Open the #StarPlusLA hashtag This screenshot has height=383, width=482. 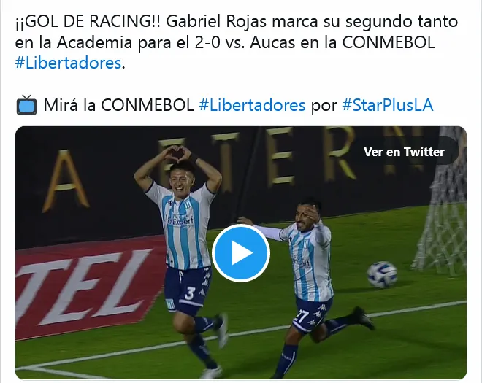(x=388, y=105)
